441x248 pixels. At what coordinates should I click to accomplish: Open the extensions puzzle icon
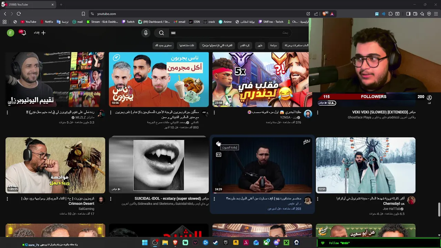coord(390,14)
